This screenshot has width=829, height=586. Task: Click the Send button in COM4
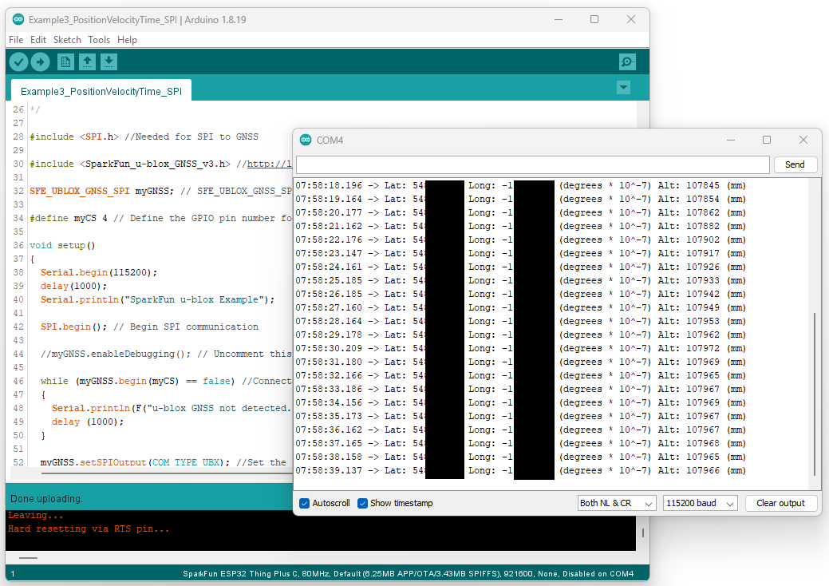click(x=795, y=164)
